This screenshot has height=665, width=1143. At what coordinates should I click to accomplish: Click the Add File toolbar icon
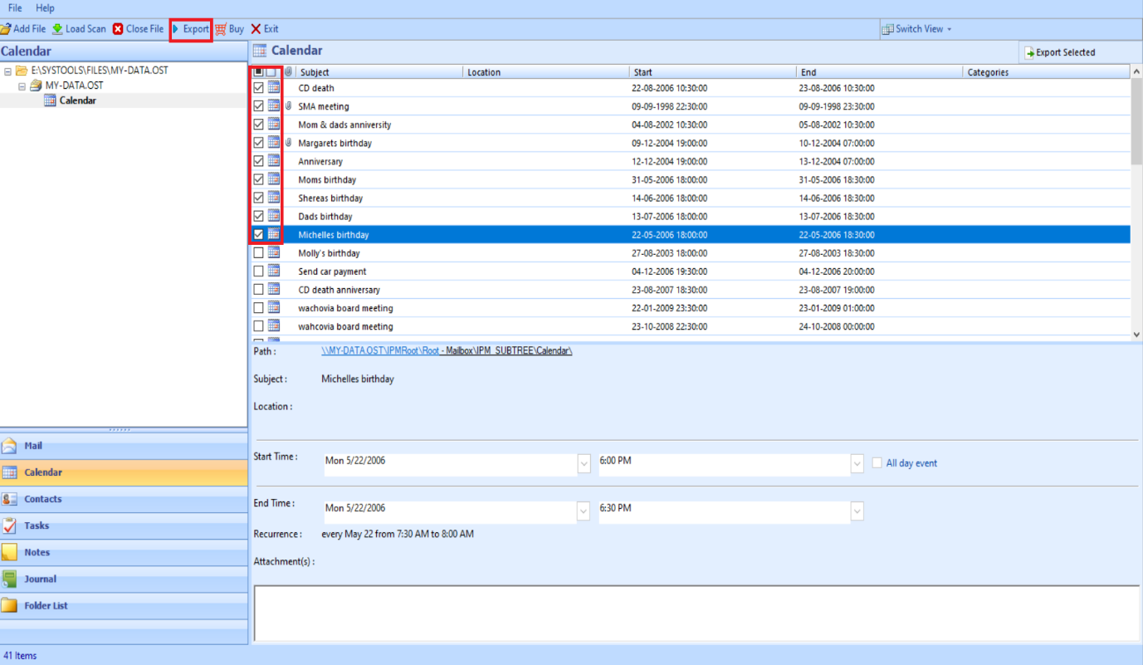point(5,29)
